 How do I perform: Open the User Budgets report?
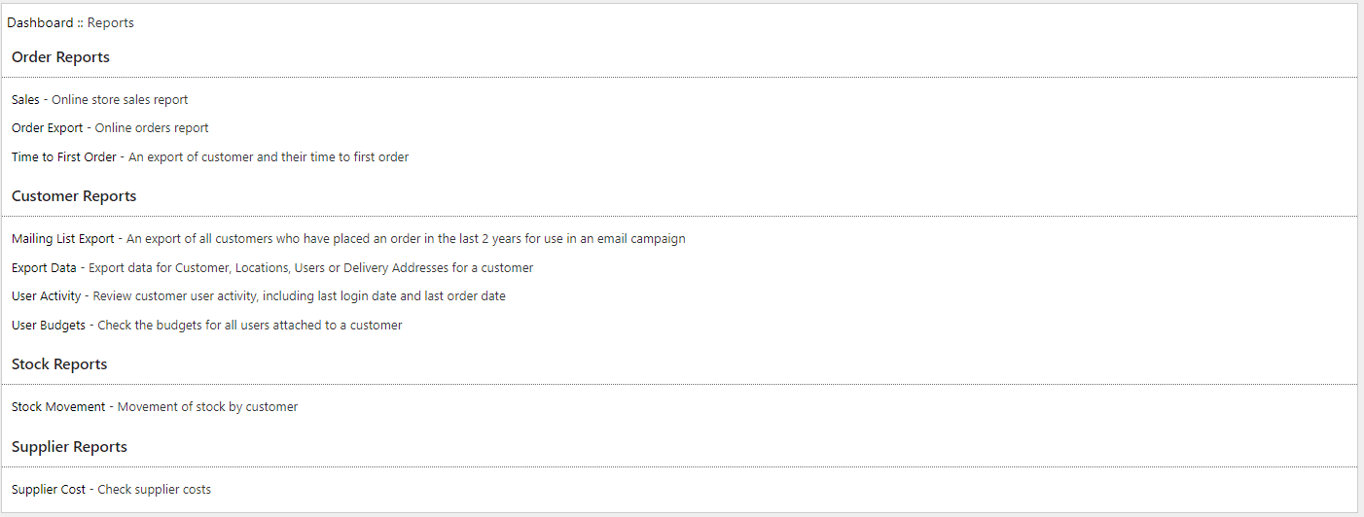click(49, 325)
